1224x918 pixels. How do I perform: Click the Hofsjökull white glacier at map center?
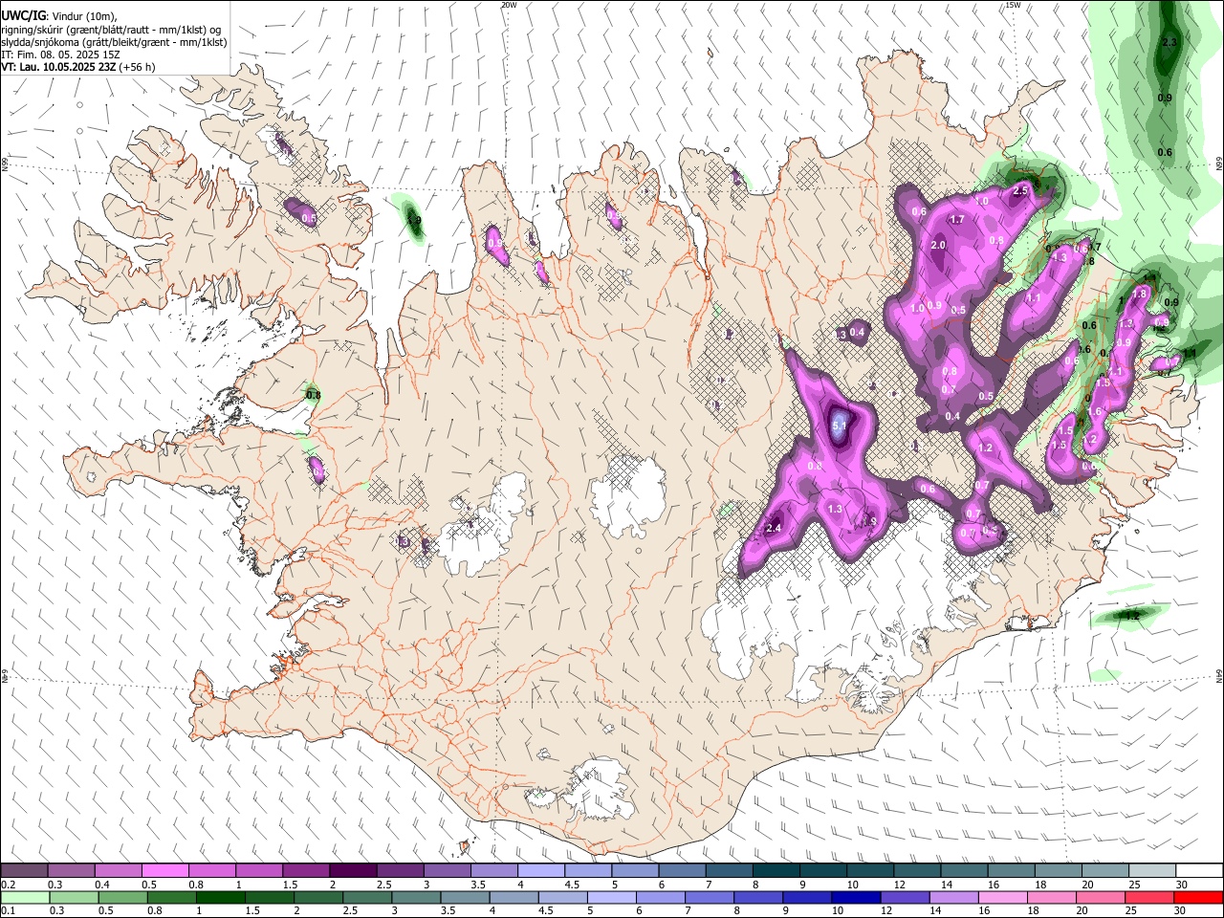pyautogui.click(x=628, y=491)
